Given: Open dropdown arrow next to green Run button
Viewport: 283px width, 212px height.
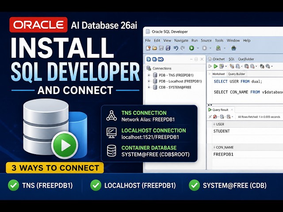Looking at the screenshot, I should (x=198, y=48).
